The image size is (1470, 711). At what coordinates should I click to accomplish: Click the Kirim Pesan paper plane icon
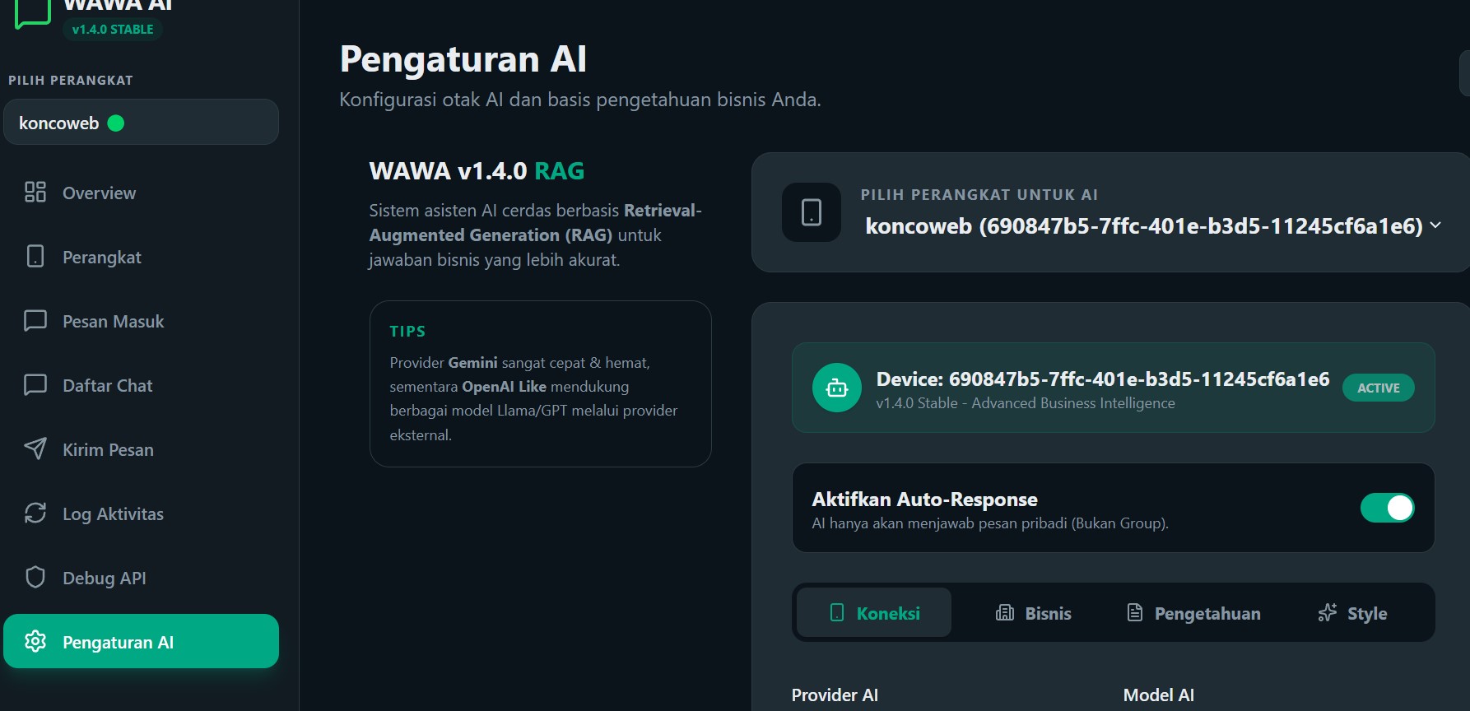tap(35, 448)
